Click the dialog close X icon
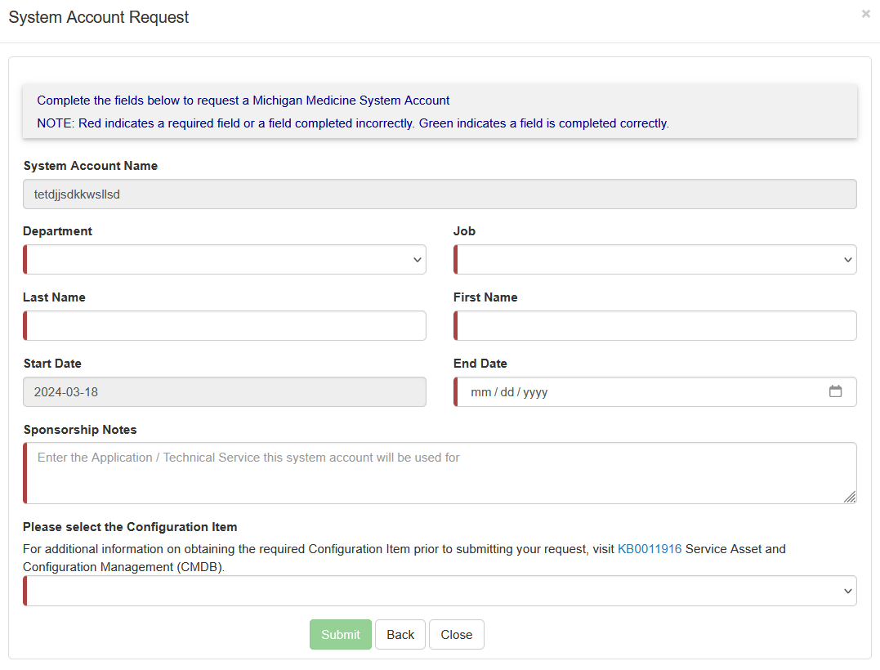The image size is (880, 670). (865, 14)
